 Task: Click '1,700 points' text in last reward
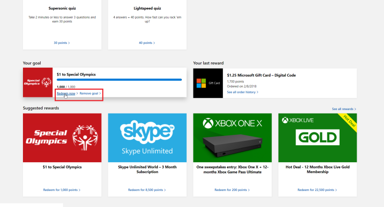pyautogui.click(x=235, y=81)
